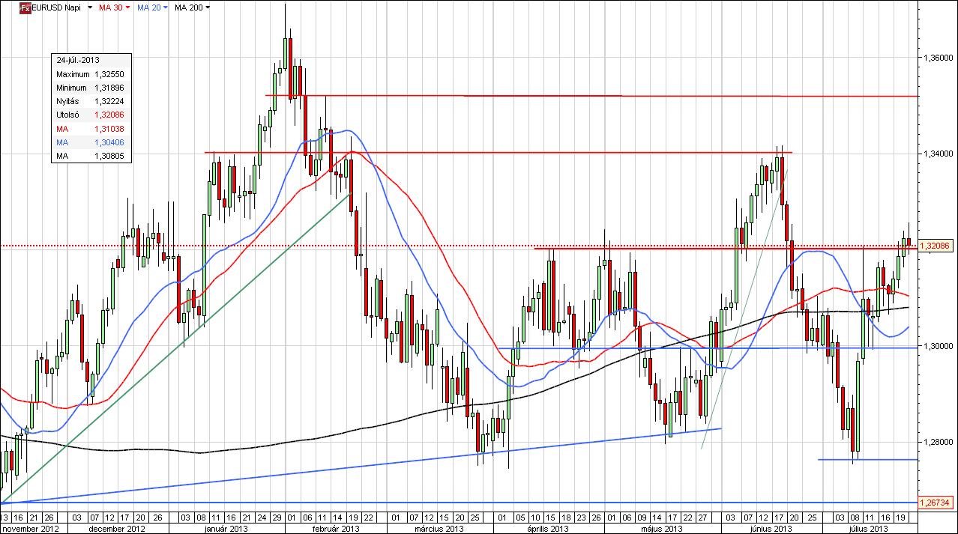
Task: Click the június 2013 month label
Action: [x=771, y=528]
